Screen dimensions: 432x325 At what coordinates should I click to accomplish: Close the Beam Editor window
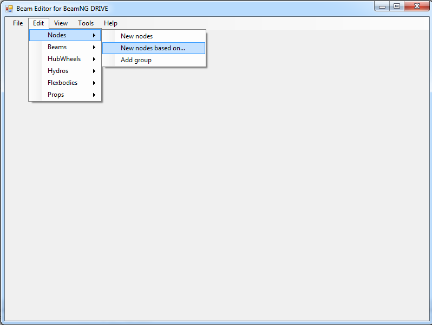[x=417, y=6]
